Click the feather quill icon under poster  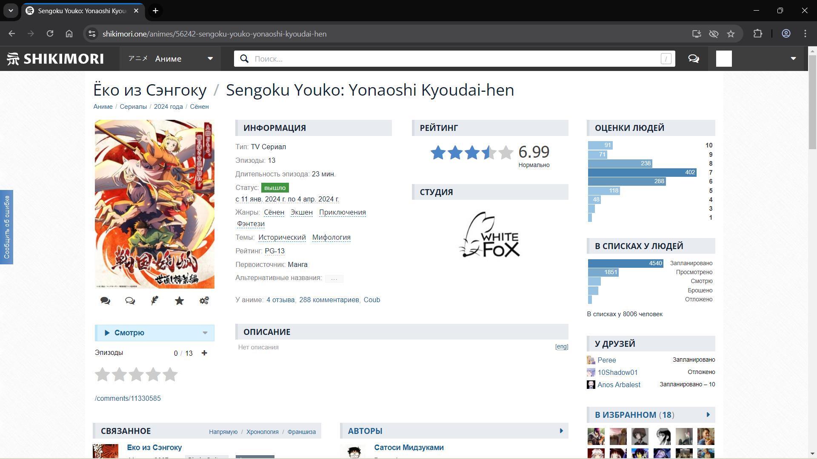[154, 301]
